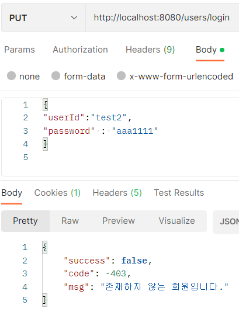The height and width of the screenshot is (319, 239).
Task: Open the response Body tab
Action: [12, 193]
